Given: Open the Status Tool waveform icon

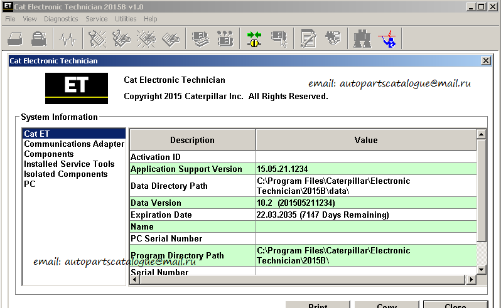Looking at the screenshot, I should point(68,40).
